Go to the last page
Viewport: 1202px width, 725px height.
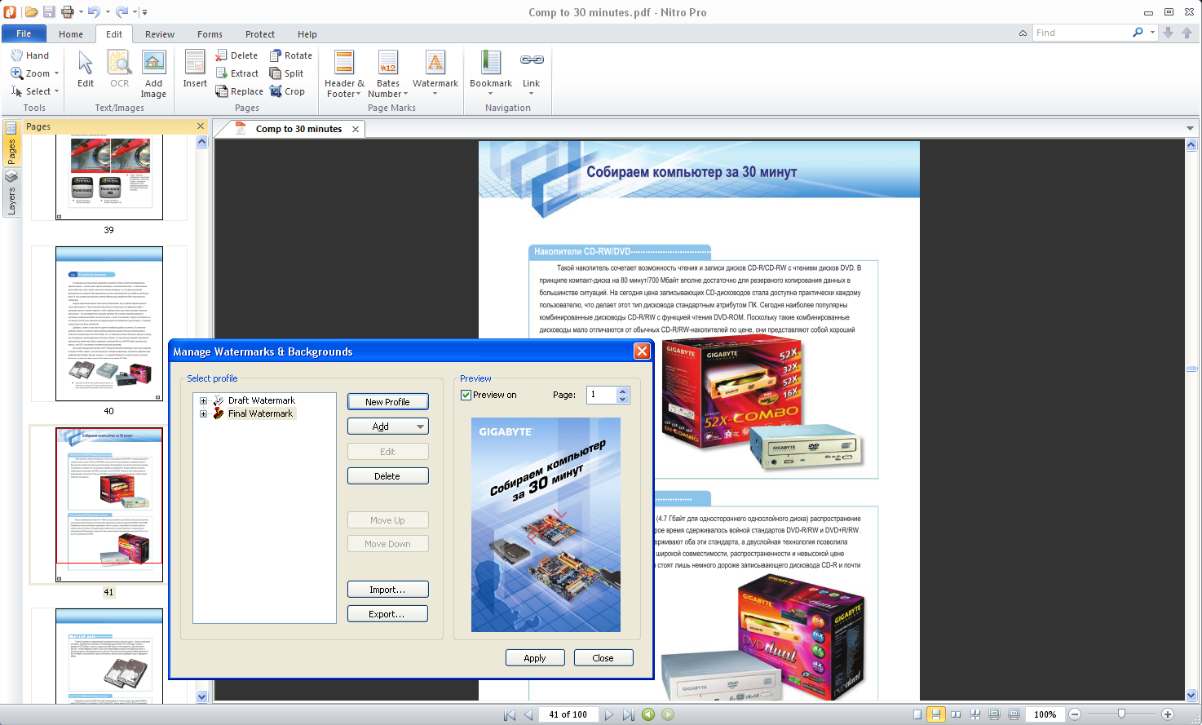[x=628, y=714]
